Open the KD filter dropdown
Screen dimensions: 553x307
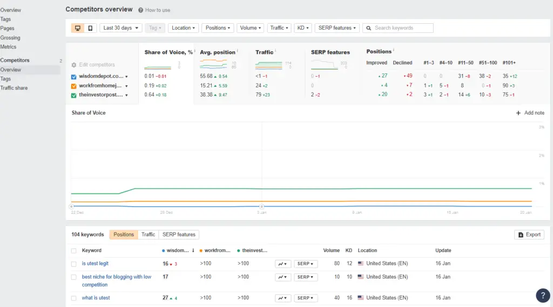click(x=302, y=28)
